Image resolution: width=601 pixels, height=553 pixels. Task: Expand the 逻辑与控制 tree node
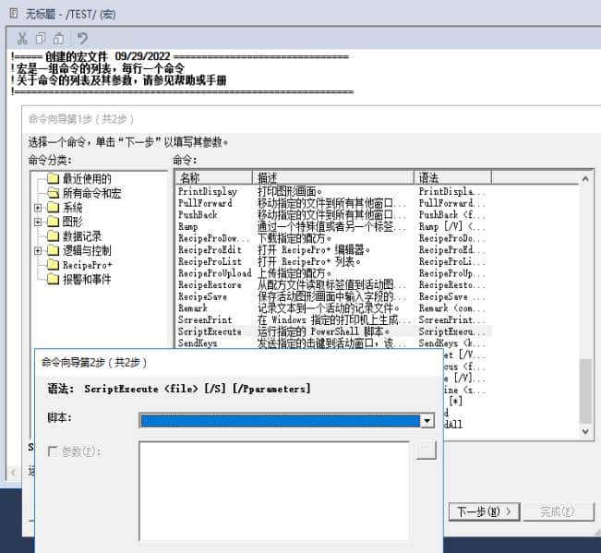coord(38,251)
